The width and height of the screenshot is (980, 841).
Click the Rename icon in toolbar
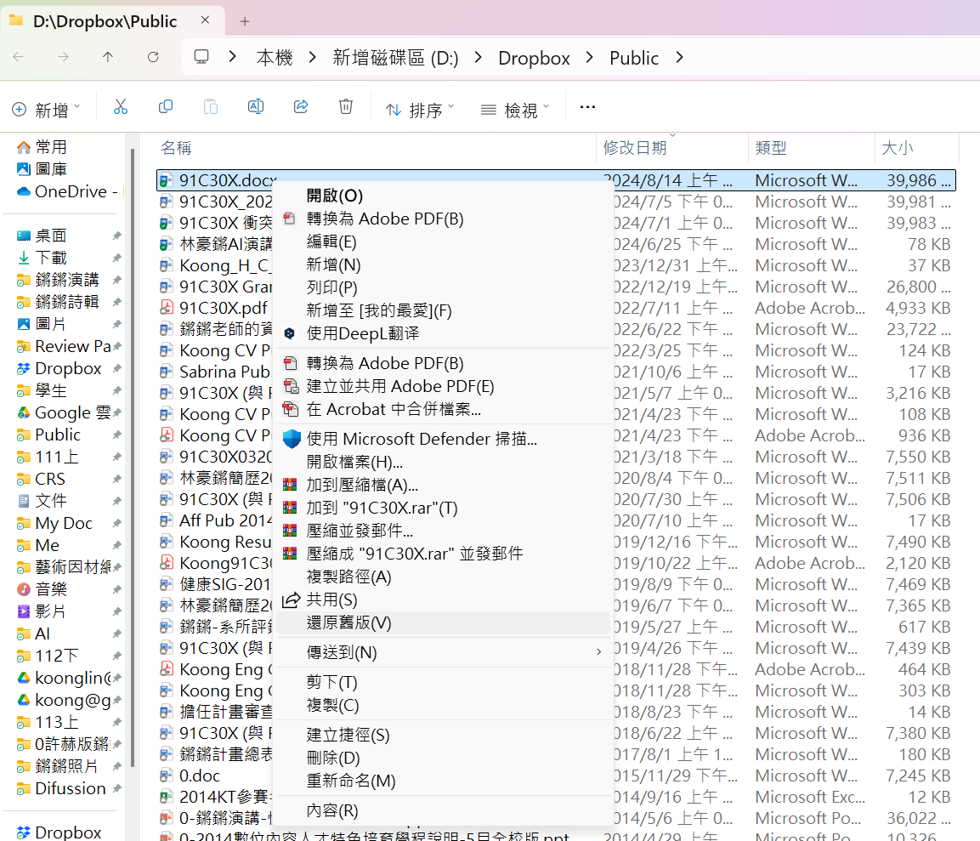(x=255, y=107)
